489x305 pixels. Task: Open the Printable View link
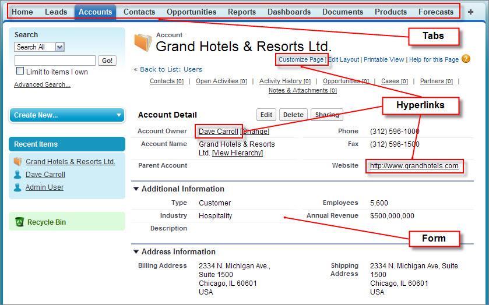[384, 59]
